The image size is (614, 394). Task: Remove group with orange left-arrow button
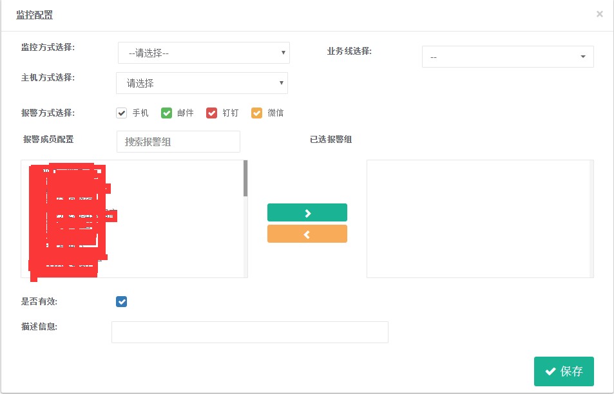click(307, 234)
